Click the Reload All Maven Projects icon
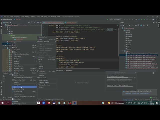The image size is (160, 120). [x=121, y=25]
